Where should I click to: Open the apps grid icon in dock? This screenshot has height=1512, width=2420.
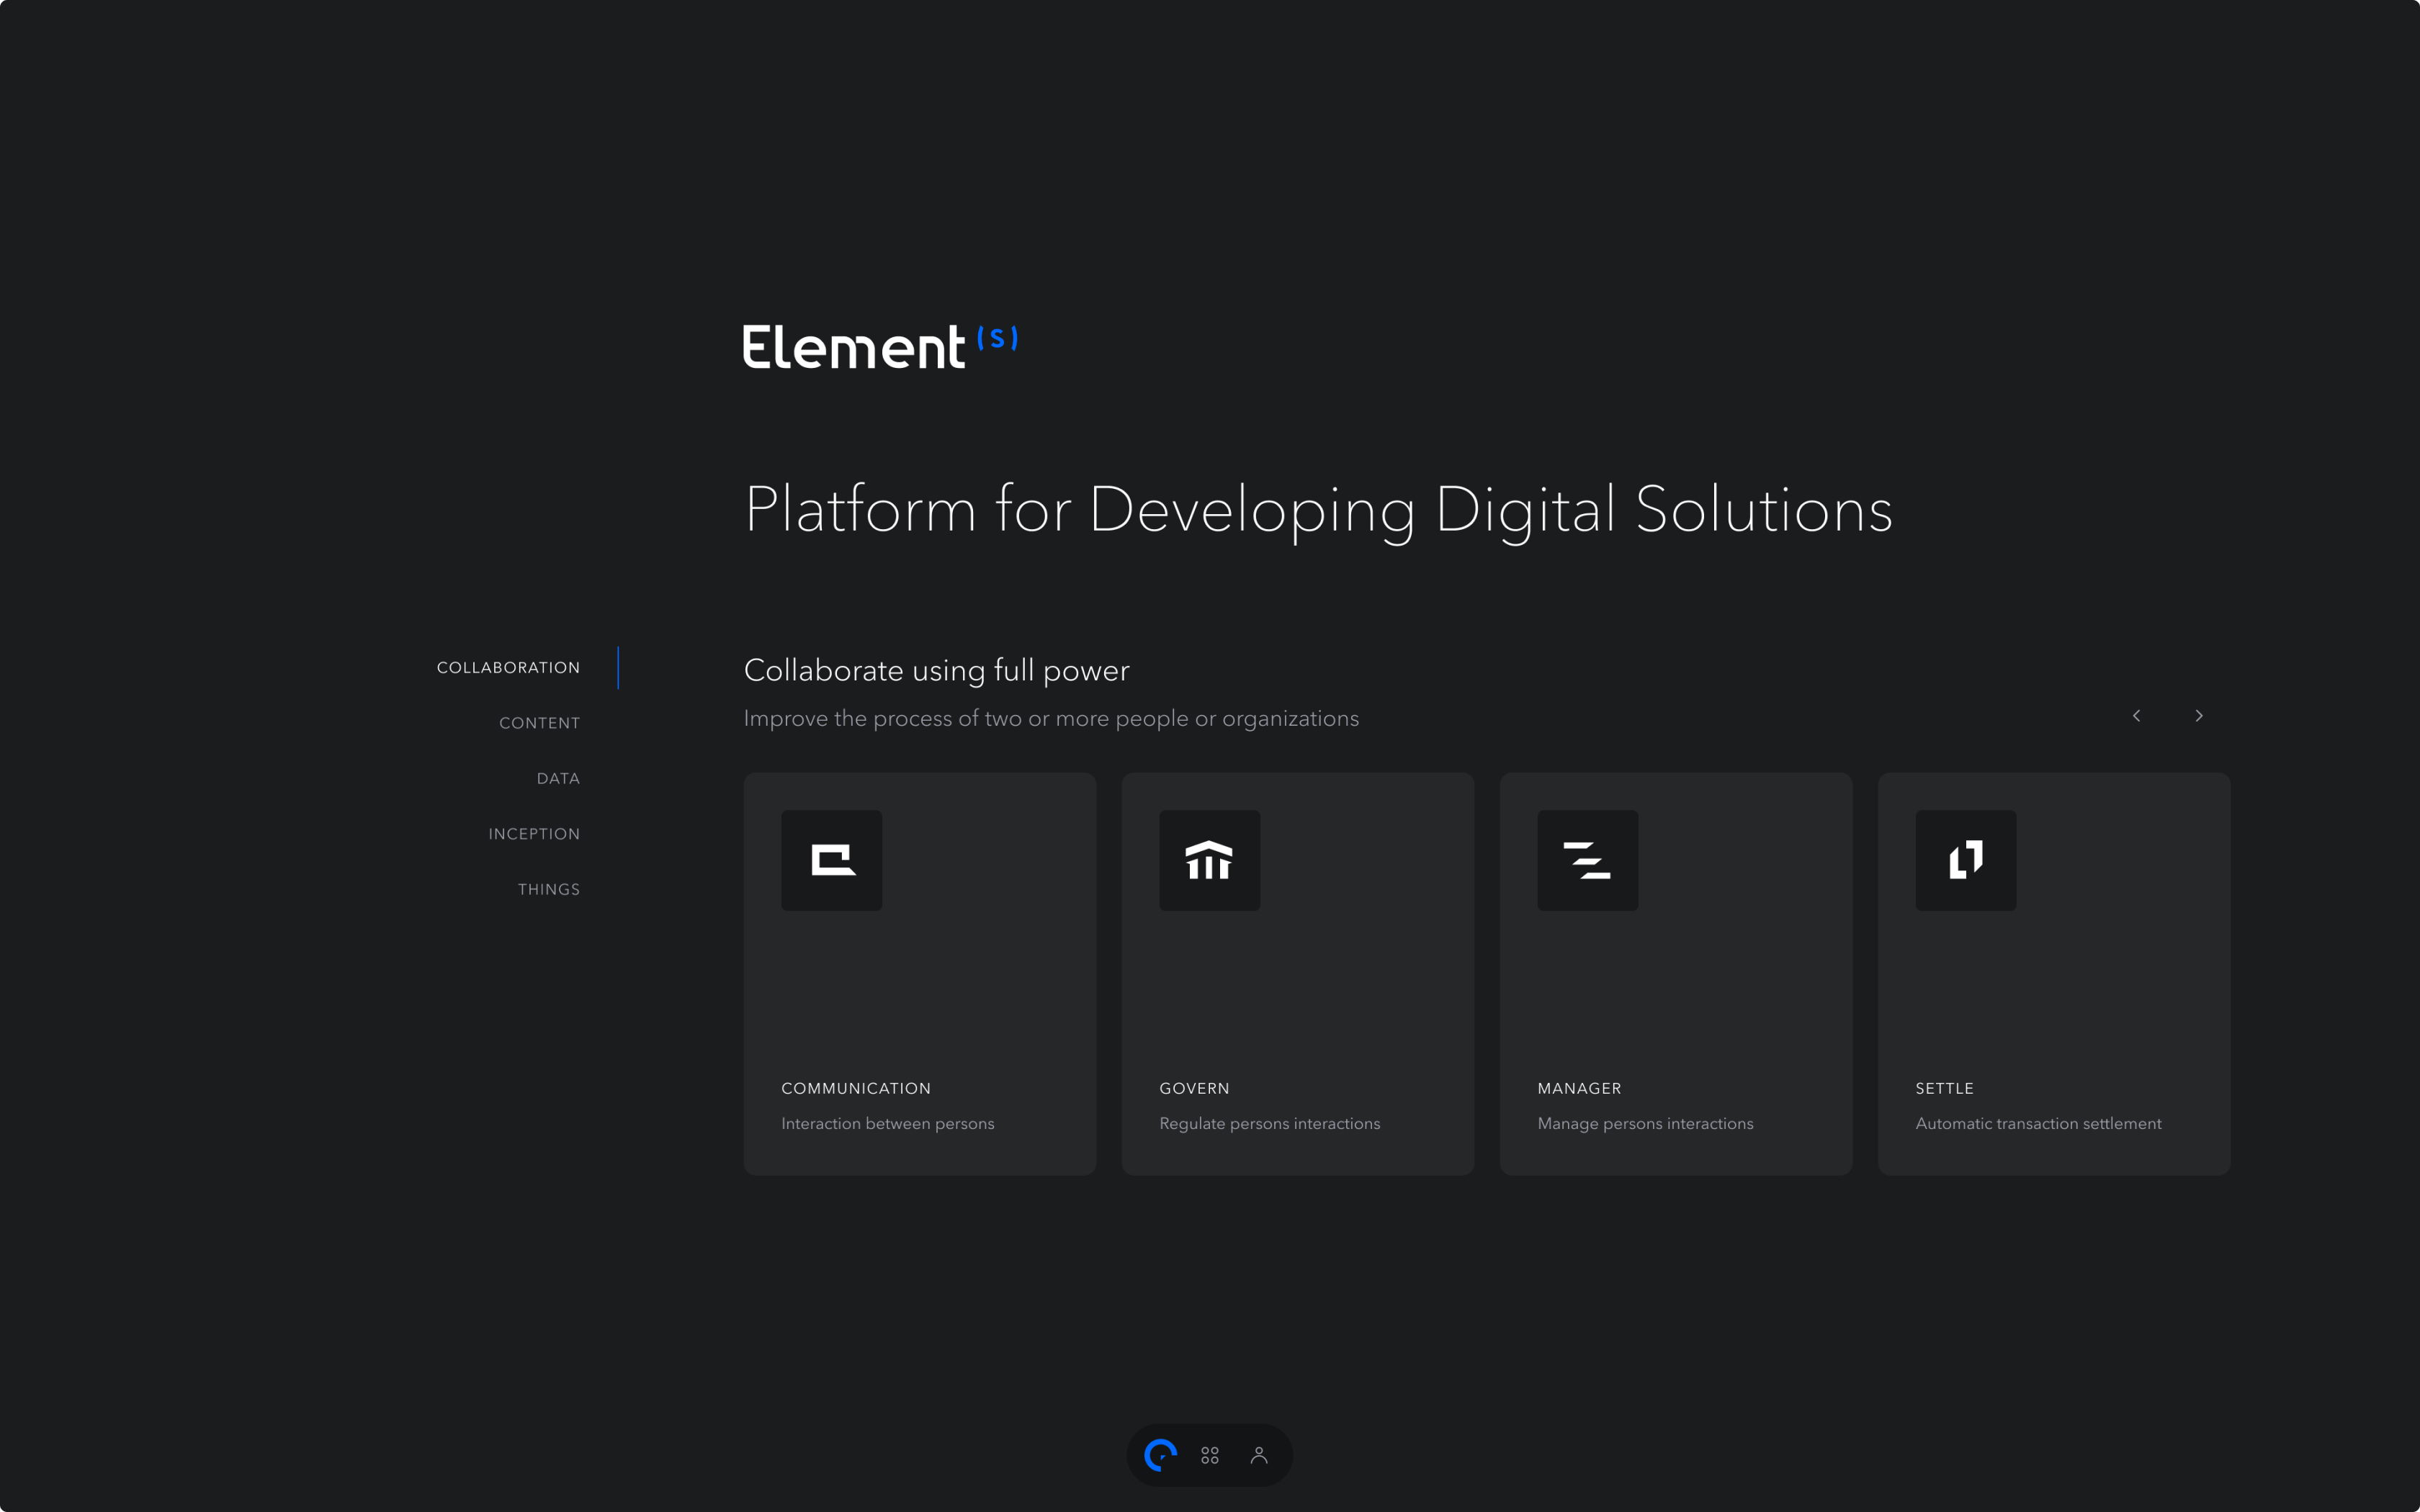pyautogui.click(x=1209, y=1455)
